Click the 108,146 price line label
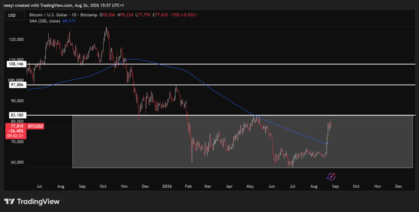 17,64
